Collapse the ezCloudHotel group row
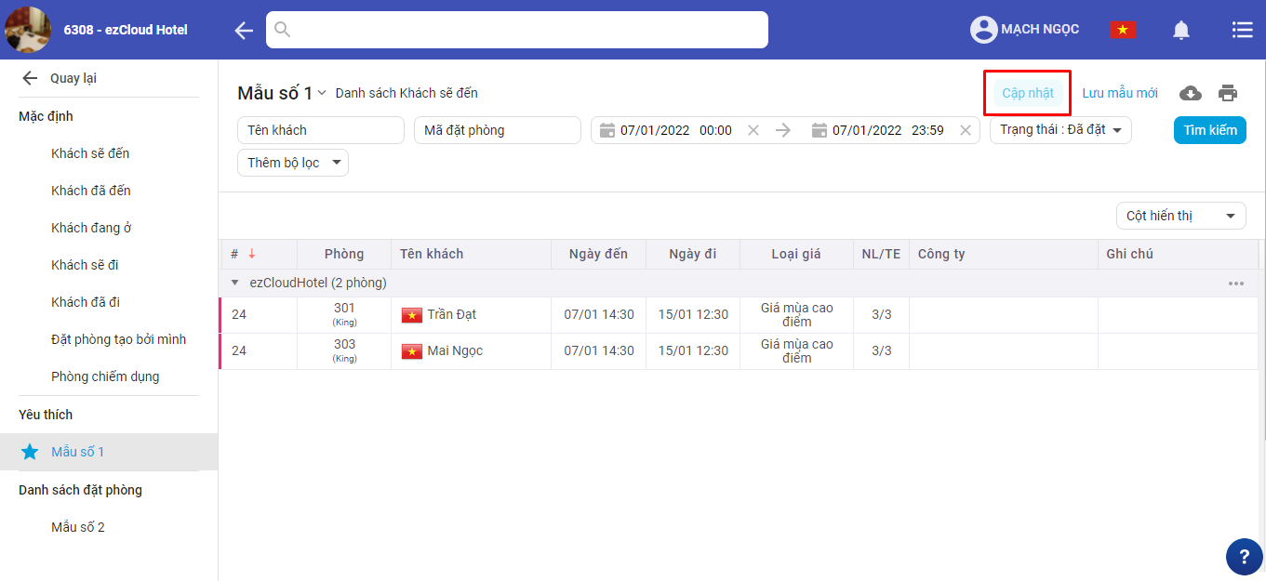The image size is (1266, 581). 234,284
